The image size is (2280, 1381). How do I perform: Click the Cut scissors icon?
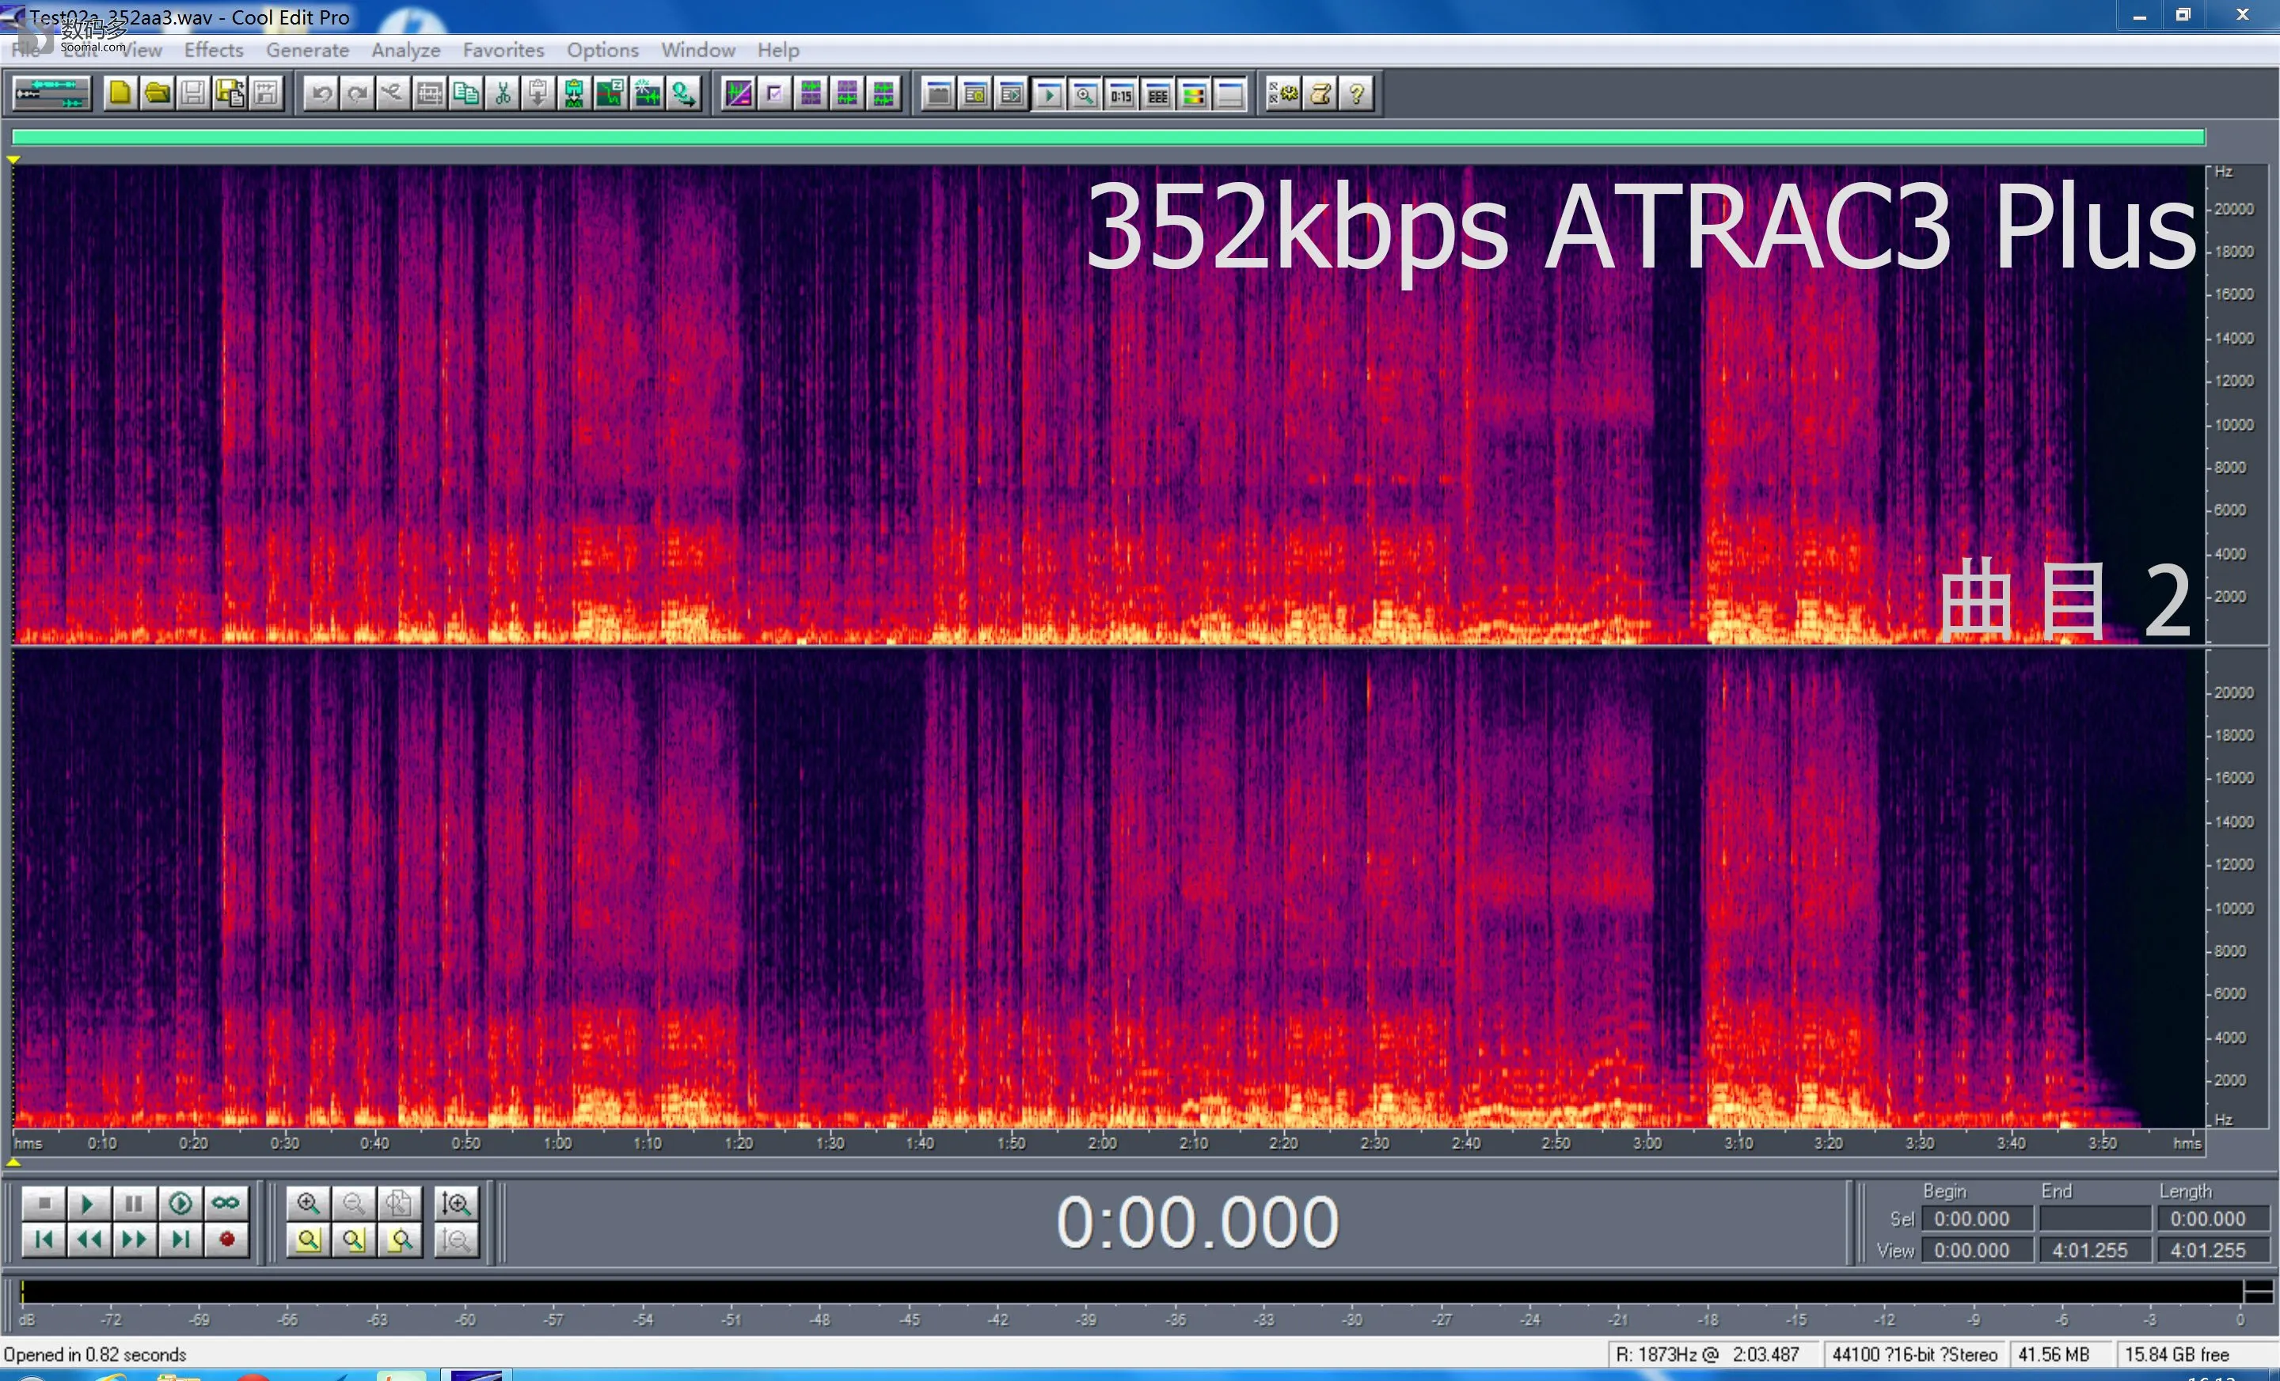(x=503, y=93)
